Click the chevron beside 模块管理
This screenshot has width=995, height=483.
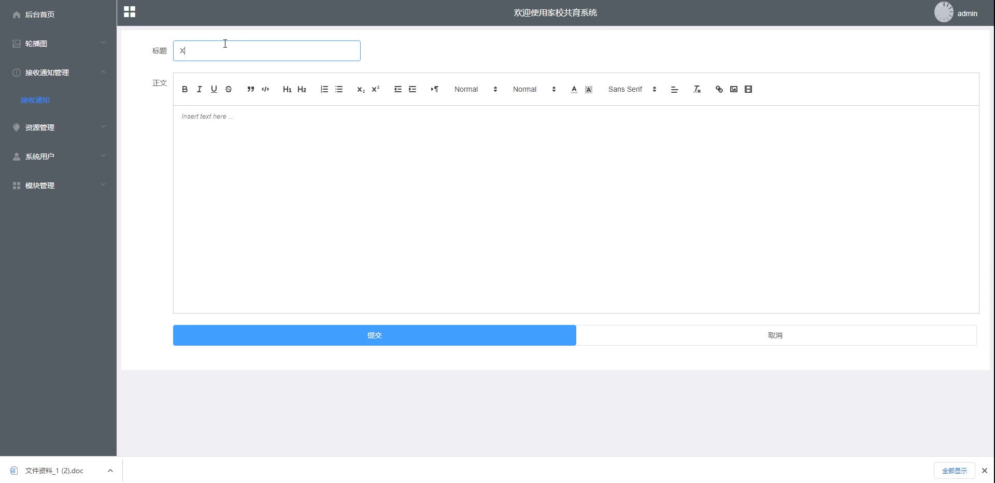(103, 185)
